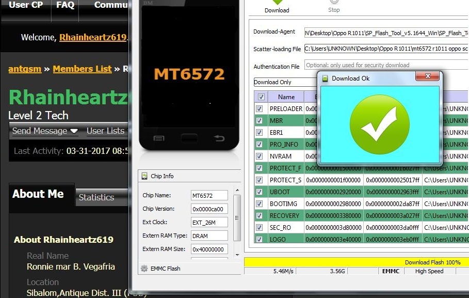The height and width of the screenshot is (298, 469).
Task: Uncheck the UBOOT partition checkbox
Action: point(260,192)
